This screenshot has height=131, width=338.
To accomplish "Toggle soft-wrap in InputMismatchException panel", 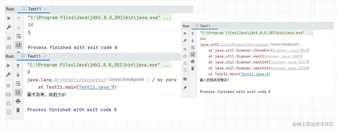I will point(193,47).
